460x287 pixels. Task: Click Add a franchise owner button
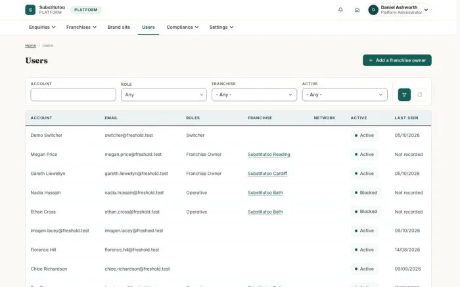[x=397, y=60]
